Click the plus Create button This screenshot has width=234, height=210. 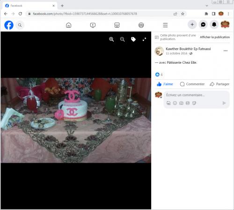(192, 24)
